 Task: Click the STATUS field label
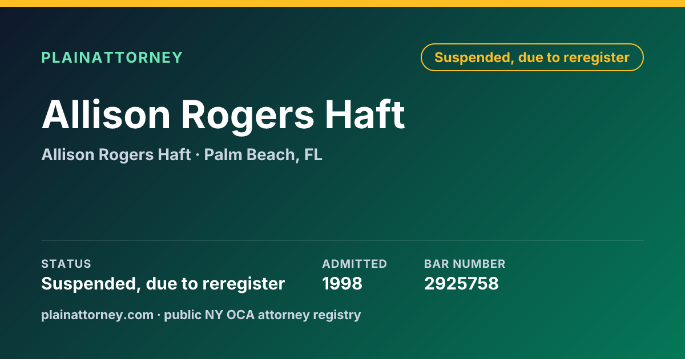click(x=66, y=264)
